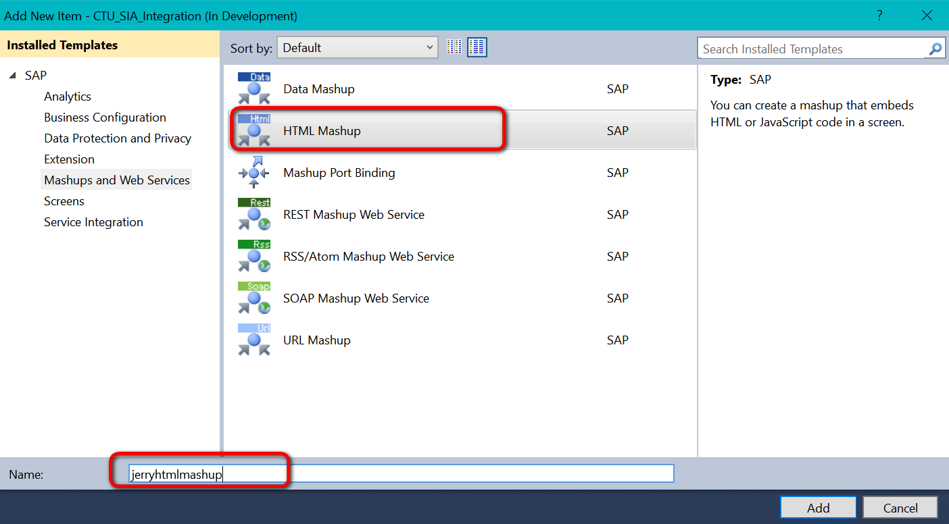Click the search magnifier icon
The height and width of the screenshot is (524, 949).
point(935,49)
